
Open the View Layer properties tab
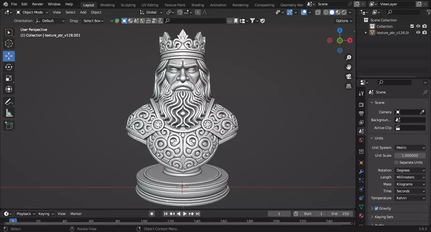pyautogui.click(x=361, y=122)
